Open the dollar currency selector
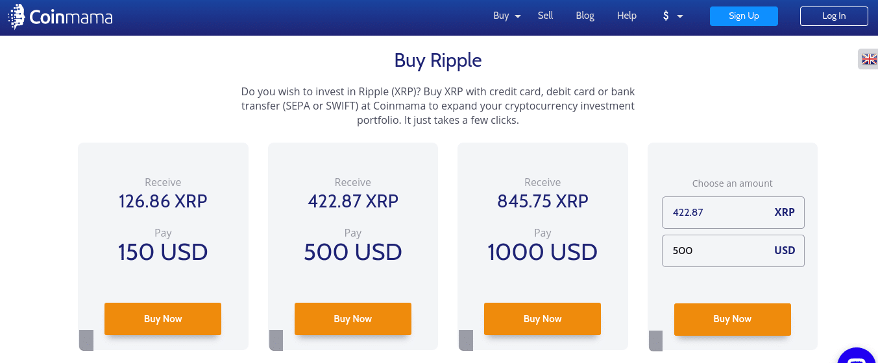 (x=673, y=16)
